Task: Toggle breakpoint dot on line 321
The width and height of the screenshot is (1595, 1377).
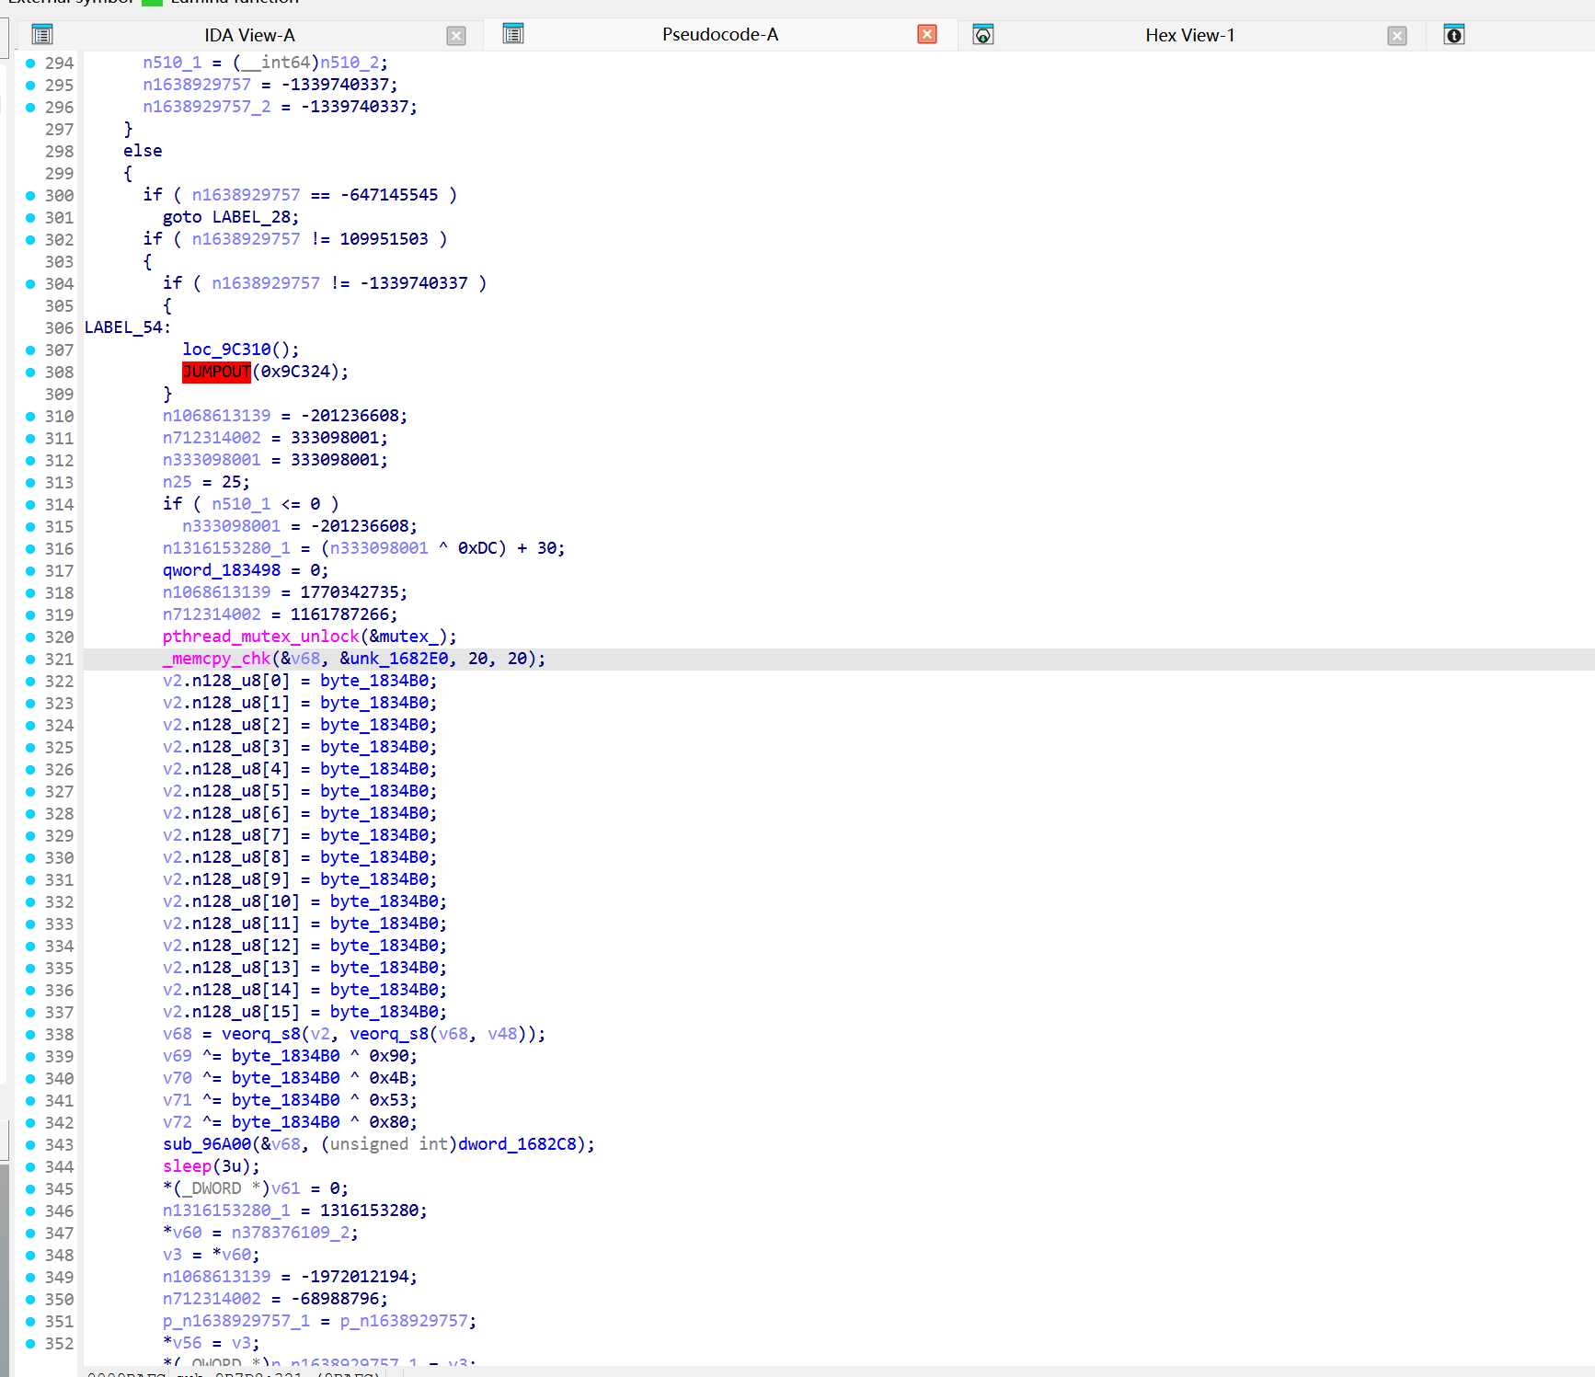Action: [30, 659]
